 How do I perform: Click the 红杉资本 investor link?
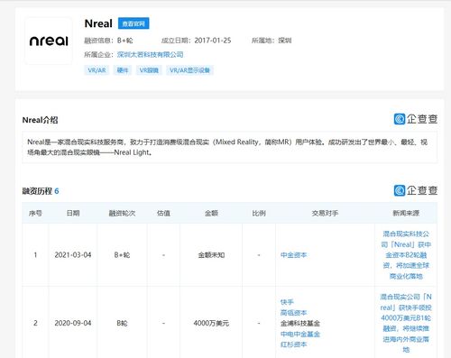(293, 344)
